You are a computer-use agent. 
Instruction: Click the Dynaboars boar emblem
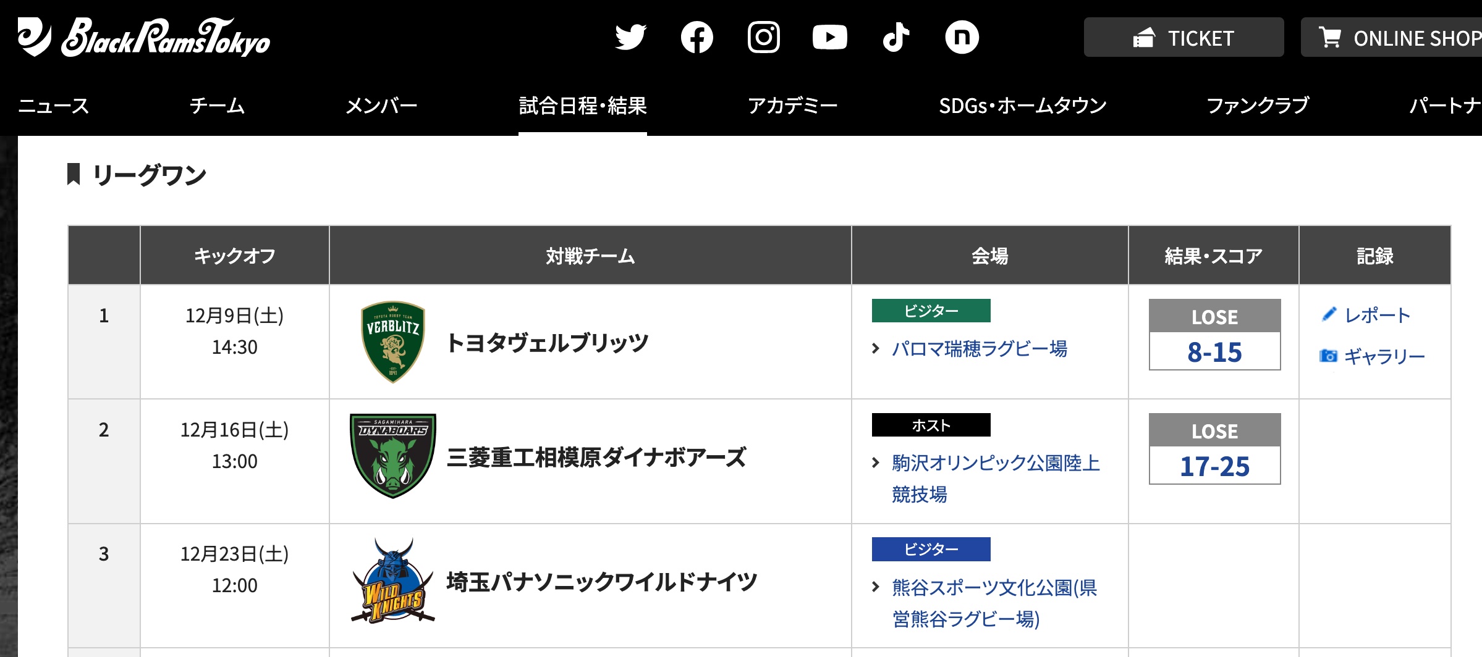(392, 456)
